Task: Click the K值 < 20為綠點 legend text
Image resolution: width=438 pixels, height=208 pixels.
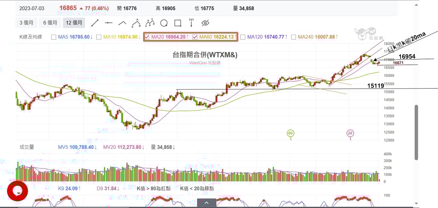Action: point(197,188)
